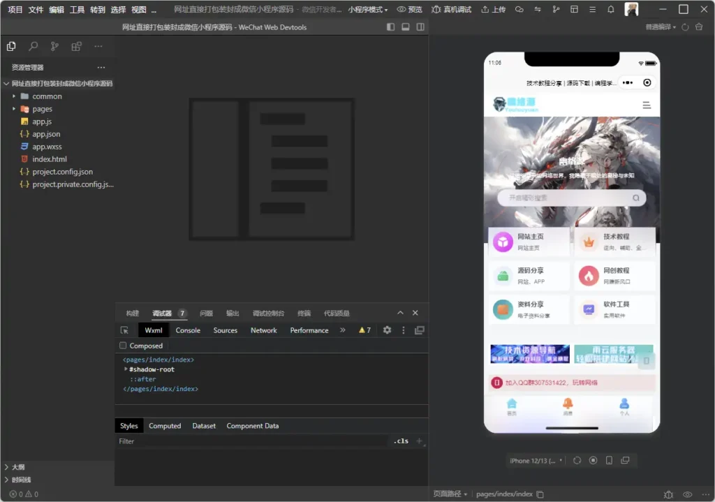This screenshot has width=715, height=502.
Task: Open notifications bell icon
Action: click(610, 9)
